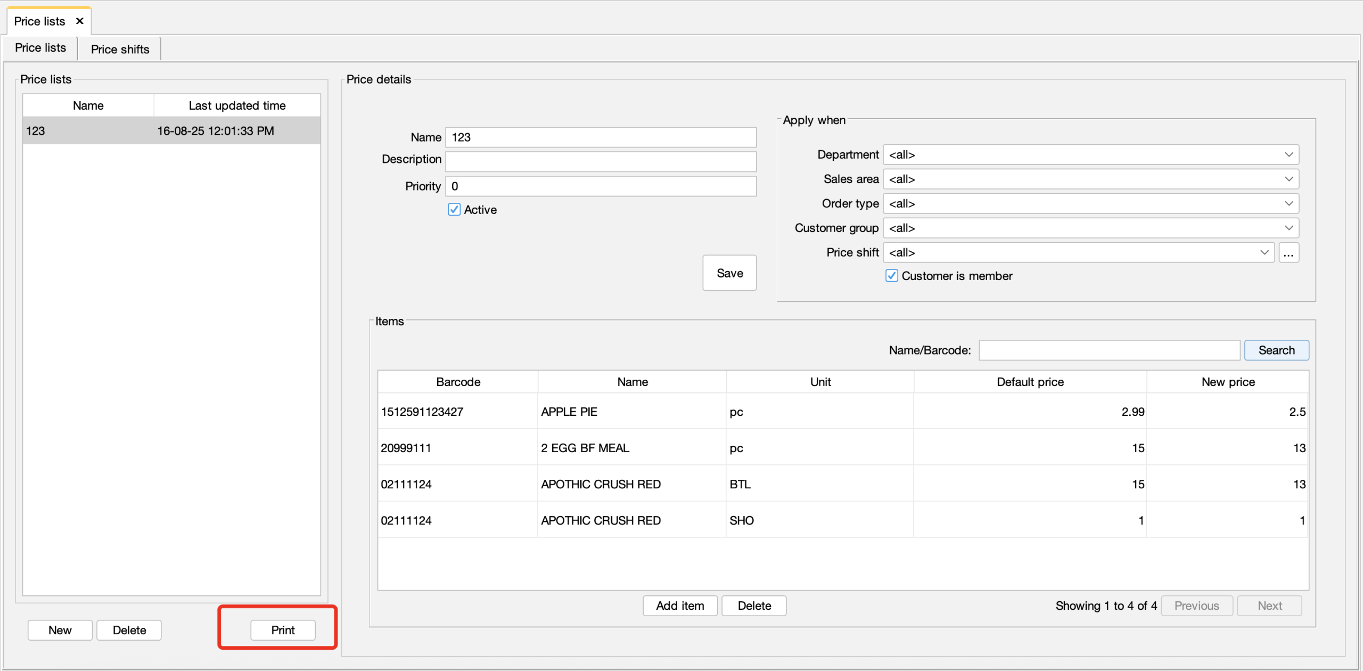The width and height of the screenshot is (1363, 671).
Task: Click the Save button
Action: (x=729, y=273)
